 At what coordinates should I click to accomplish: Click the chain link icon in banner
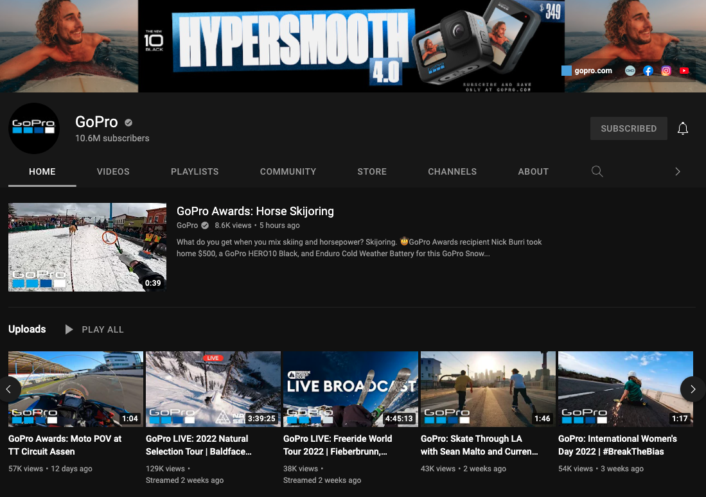coord(630,71)
